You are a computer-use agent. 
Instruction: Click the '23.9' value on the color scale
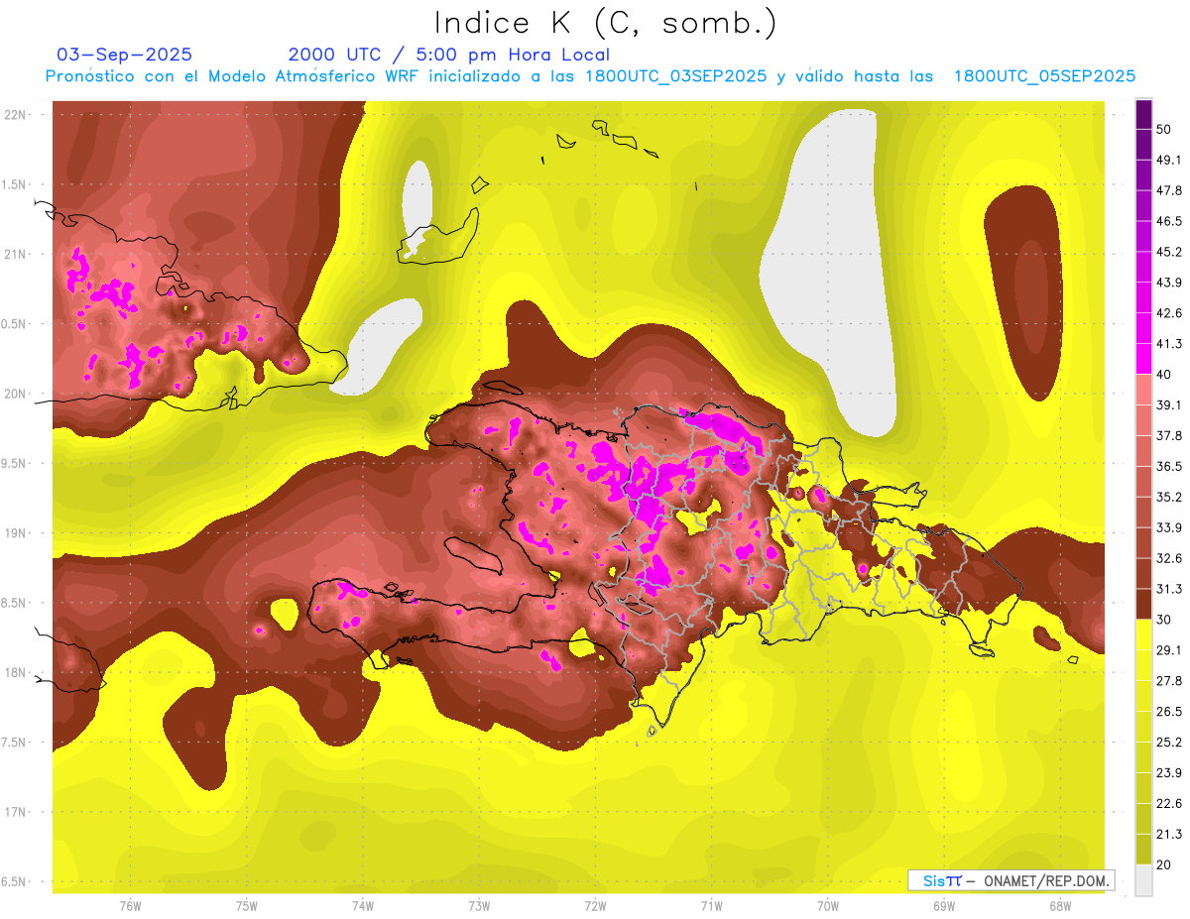(1168, 772)
